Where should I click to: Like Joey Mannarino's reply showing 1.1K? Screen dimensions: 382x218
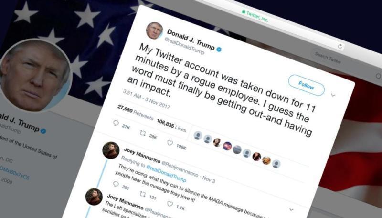pyautogui.click(x=170, y=204)
